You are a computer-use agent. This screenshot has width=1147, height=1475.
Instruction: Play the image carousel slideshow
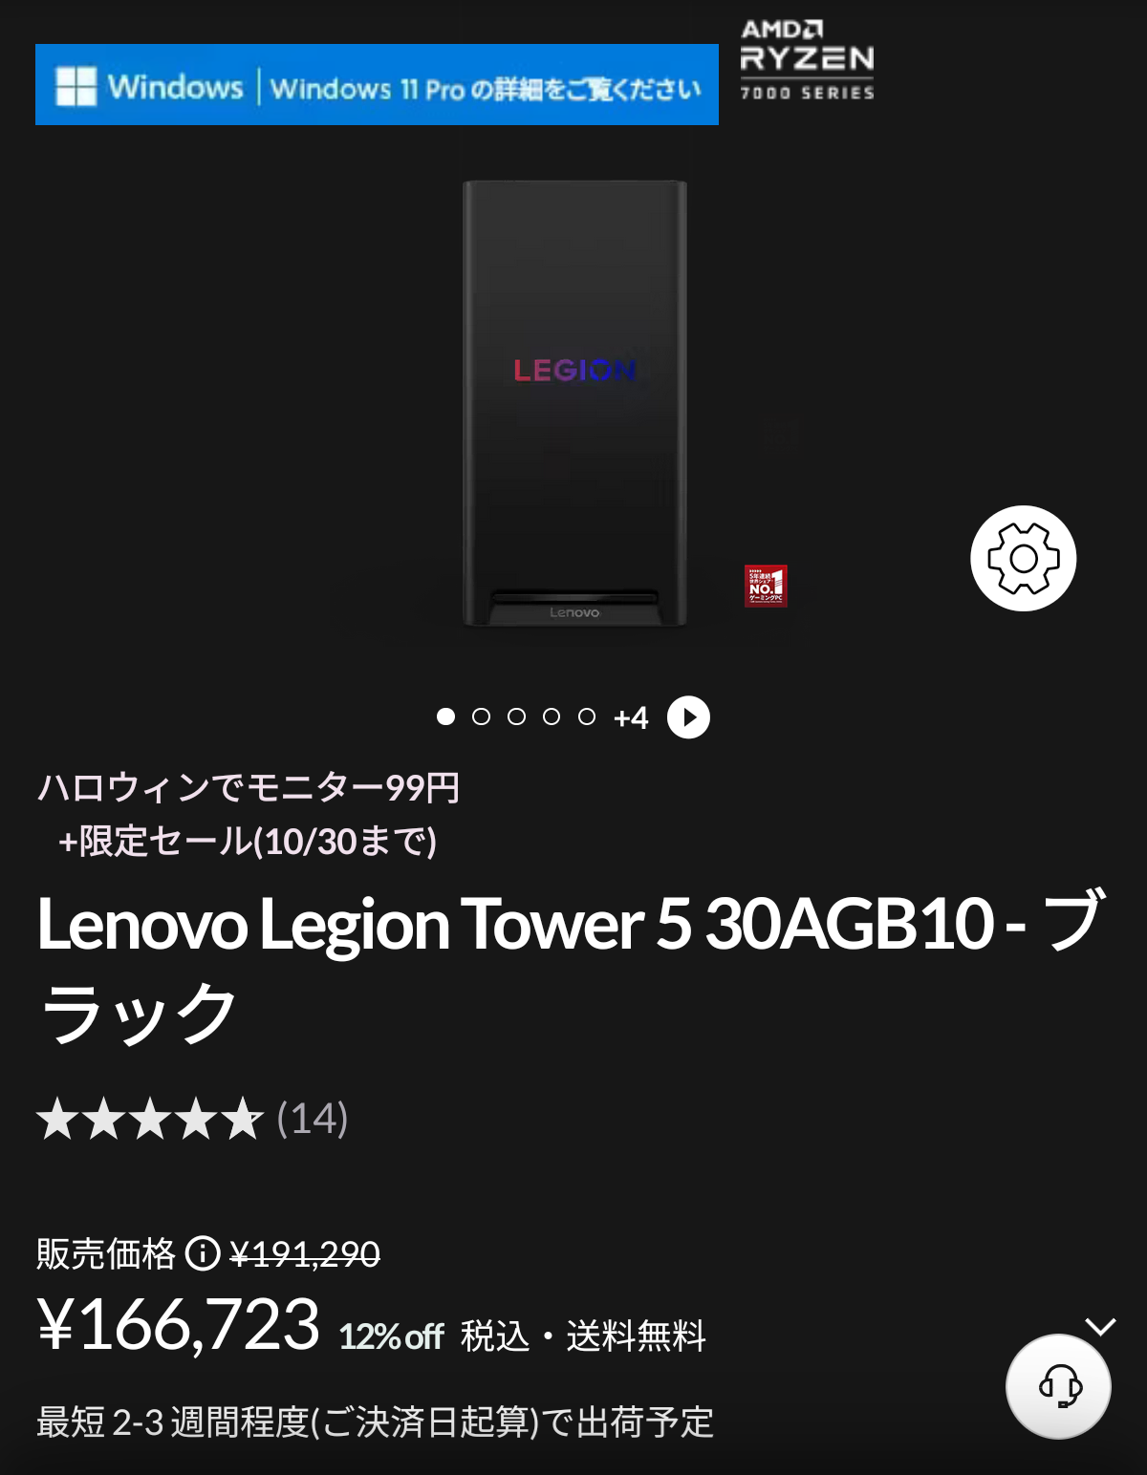(x=688, y=717)
